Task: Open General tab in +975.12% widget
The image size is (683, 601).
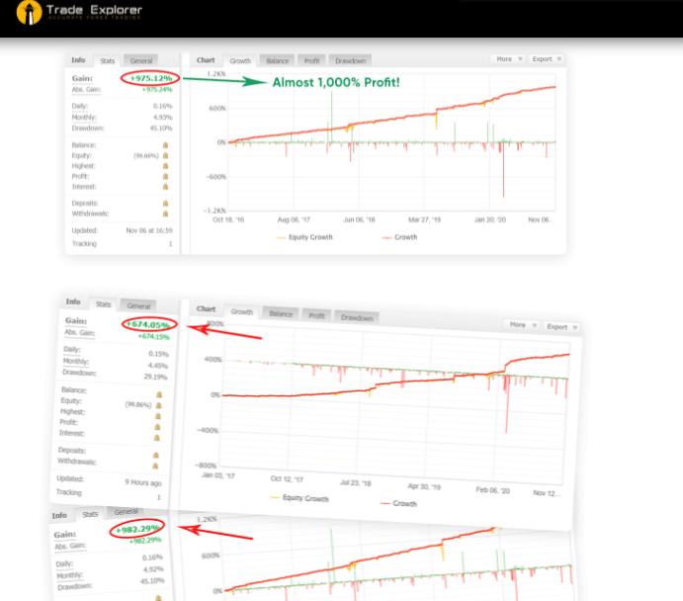Action: (141, 61)
